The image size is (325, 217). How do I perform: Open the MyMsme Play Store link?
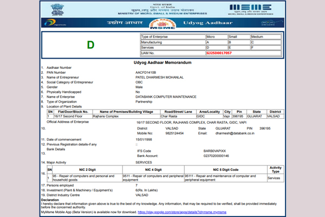[x=182, y=212]
